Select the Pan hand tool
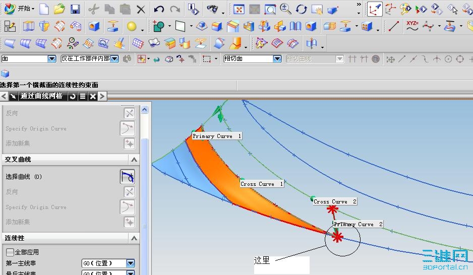The image size is (473, 275). (317, 10)
